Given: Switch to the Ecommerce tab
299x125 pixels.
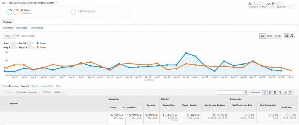Looking at the screenshot, I should [x=37, y=28].
